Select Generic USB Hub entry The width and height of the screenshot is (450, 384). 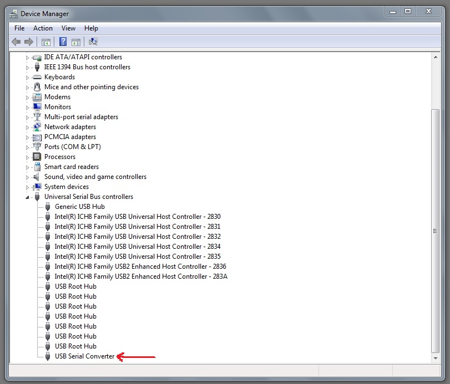coord(80,207)
